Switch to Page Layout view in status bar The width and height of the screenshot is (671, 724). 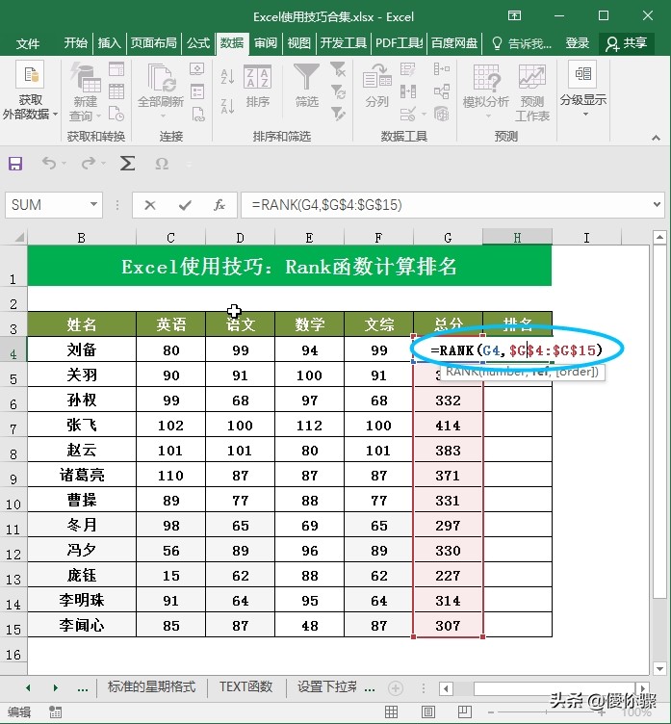[x=428, y=712]
